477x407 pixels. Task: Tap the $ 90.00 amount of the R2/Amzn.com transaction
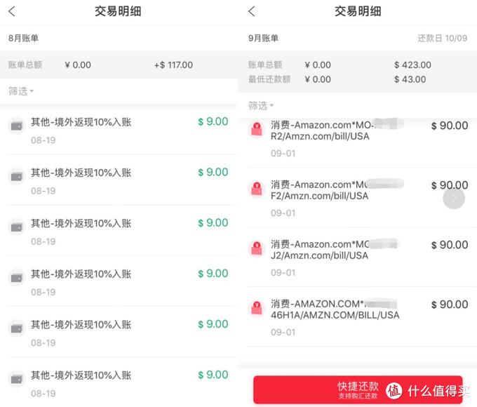click(450, 126)
